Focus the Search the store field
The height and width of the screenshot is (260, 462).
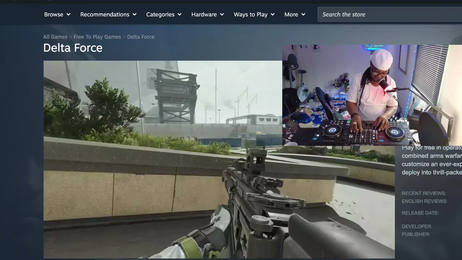pyautogui.click(x=390, y=14)
